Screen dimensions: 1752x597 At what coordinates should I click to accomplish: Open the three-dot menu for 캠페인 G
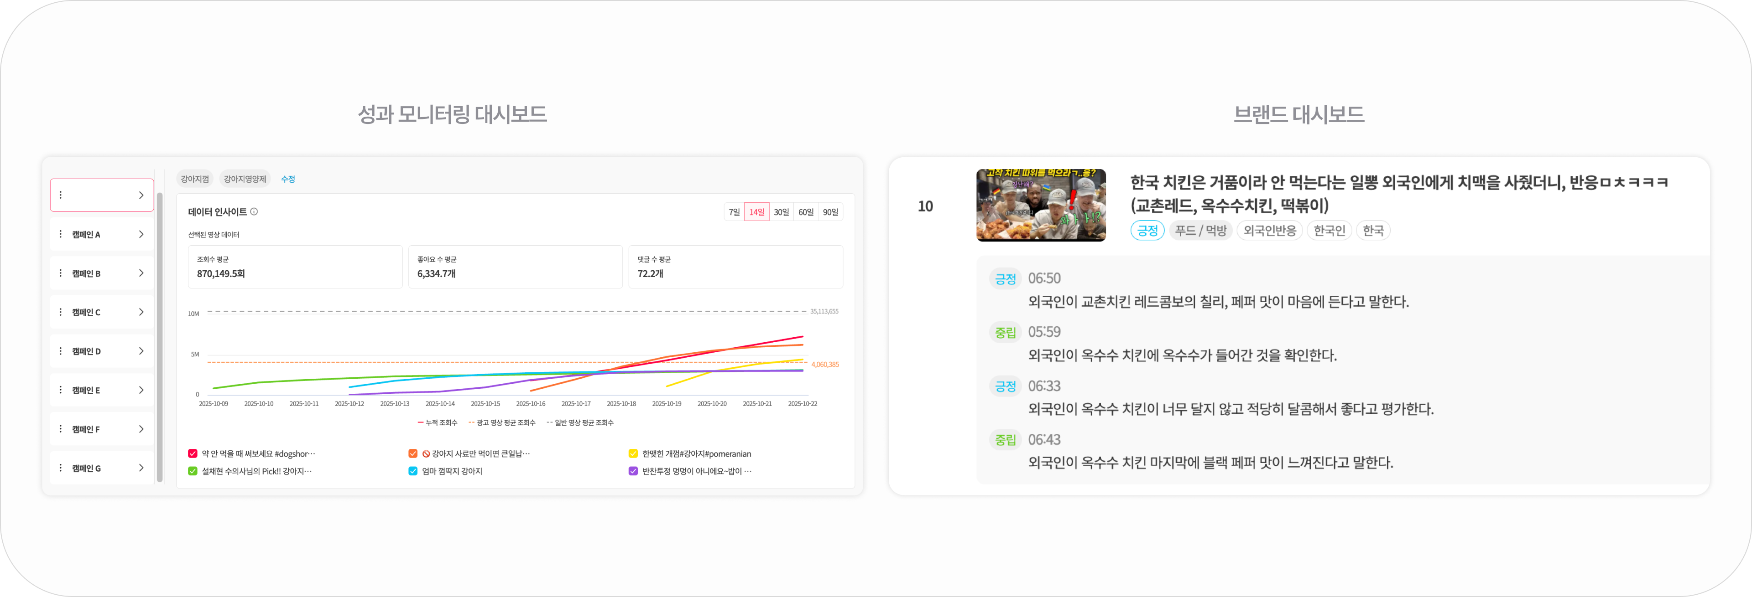tap(61, 468)
